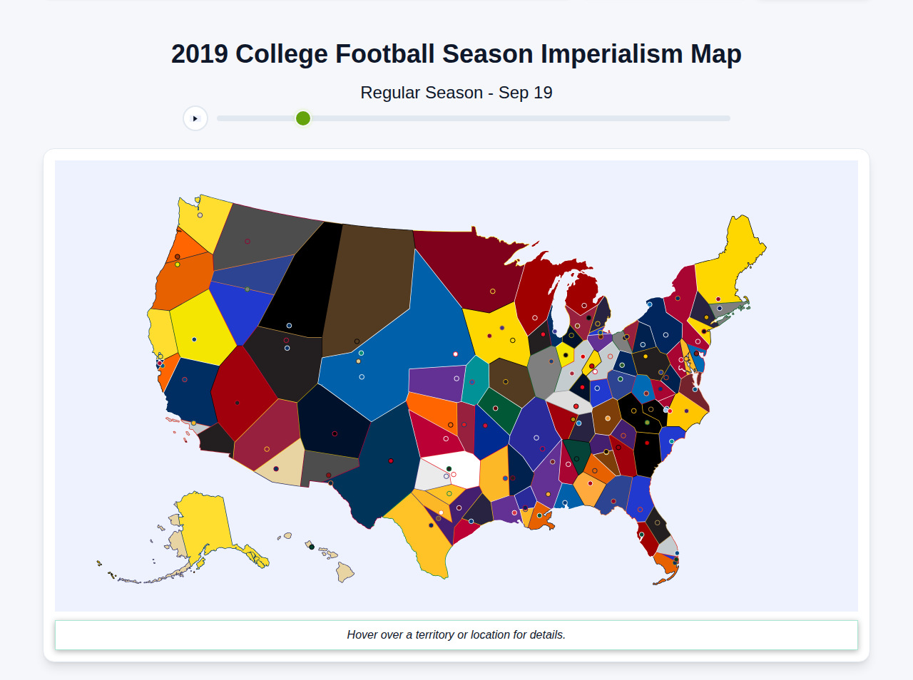Click the team marker in Washington state
The width and height of the screenshot is (913, 680).
coord(200,215)
